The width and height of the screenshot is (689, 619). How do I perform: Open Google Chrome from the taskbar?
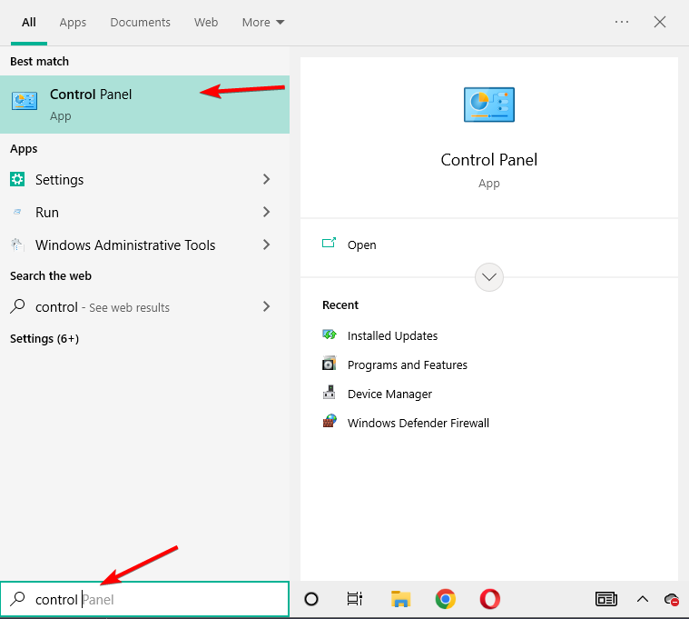pyautogui.click(x=445, y=599)
